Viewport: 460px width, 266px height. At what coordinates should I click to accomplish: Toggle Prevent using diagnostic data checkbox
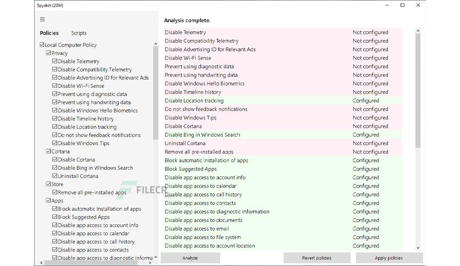[x=54, y=94]
